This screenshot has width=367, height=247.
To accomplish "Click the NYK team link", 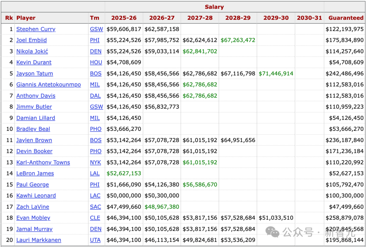I will (95, 162).
